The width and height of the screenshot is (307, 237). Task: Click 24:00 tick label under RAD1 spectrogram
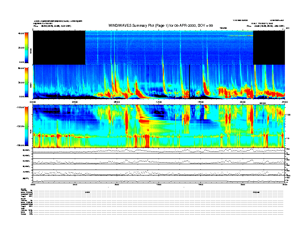click(285, 102)
